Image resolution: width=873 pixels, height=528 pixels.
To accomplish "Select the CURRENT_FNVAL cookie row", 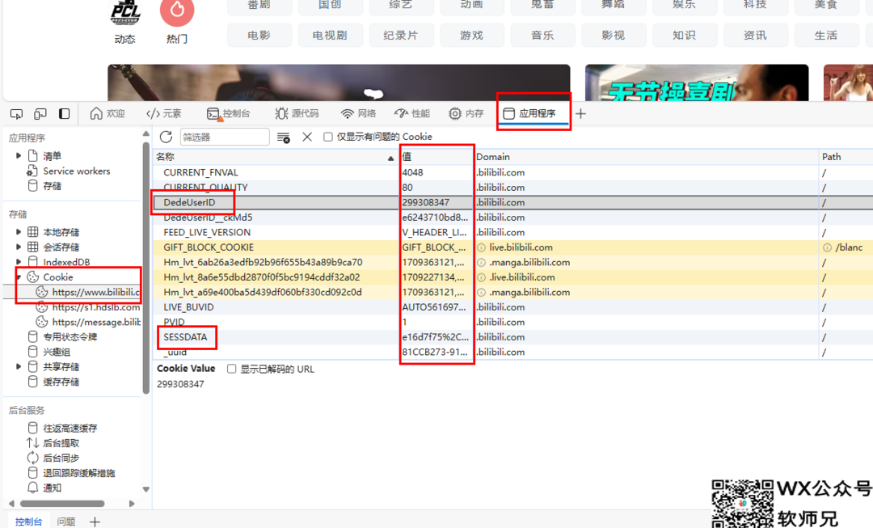I will (x=512, y=173).
